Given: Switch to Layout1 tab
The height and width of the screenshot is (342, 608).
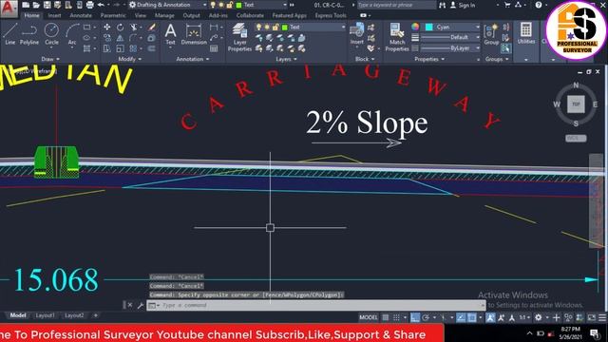Looking at the screenshot, I should (45, 315).
